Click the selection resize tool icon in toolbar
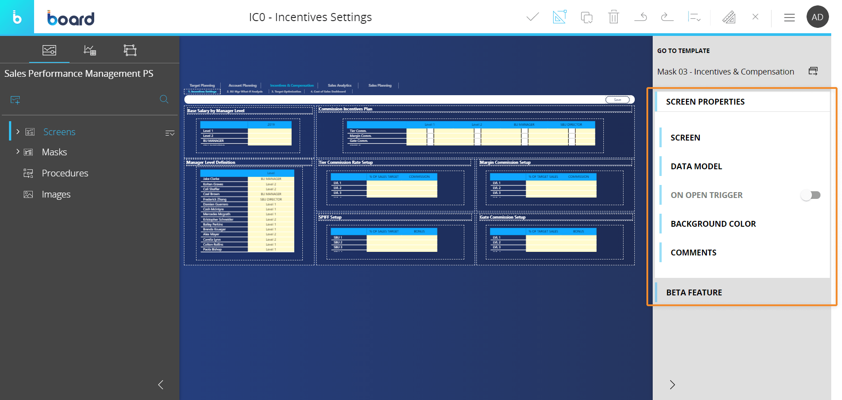This screenshot has width=842, height=400. [x=559, y=17]
